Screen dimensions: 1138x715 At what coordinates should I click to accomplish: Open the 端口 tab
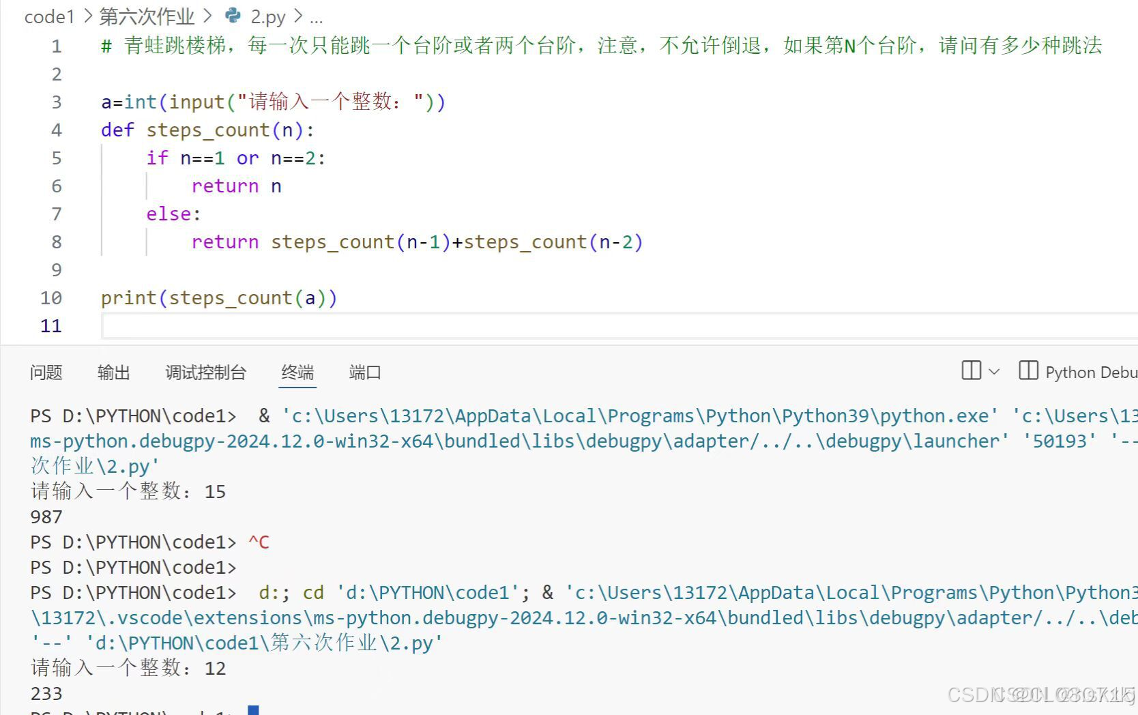[365, 373]
